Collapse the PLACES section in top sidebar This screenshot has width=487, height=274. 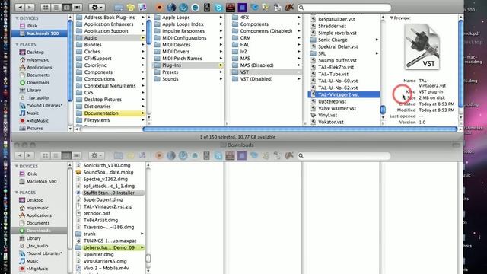(x=17, y=44)
